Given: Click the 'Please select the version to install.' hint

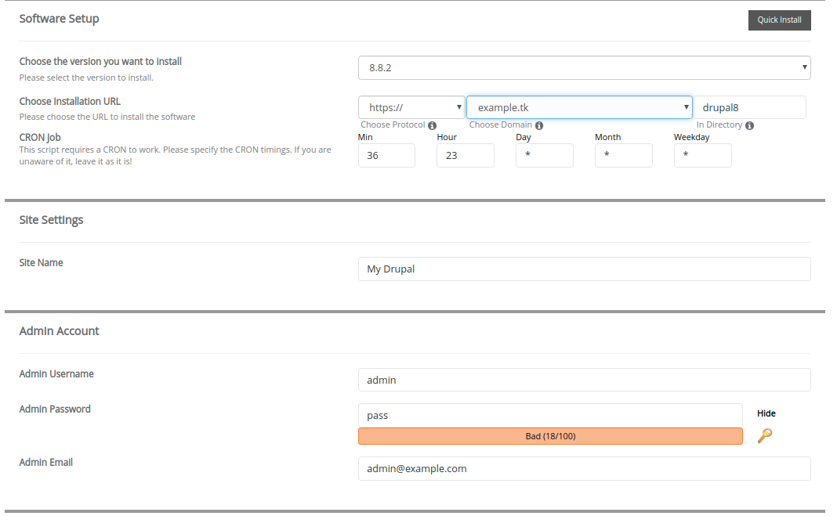Looking at the screenshot, I should click(86, 78).
